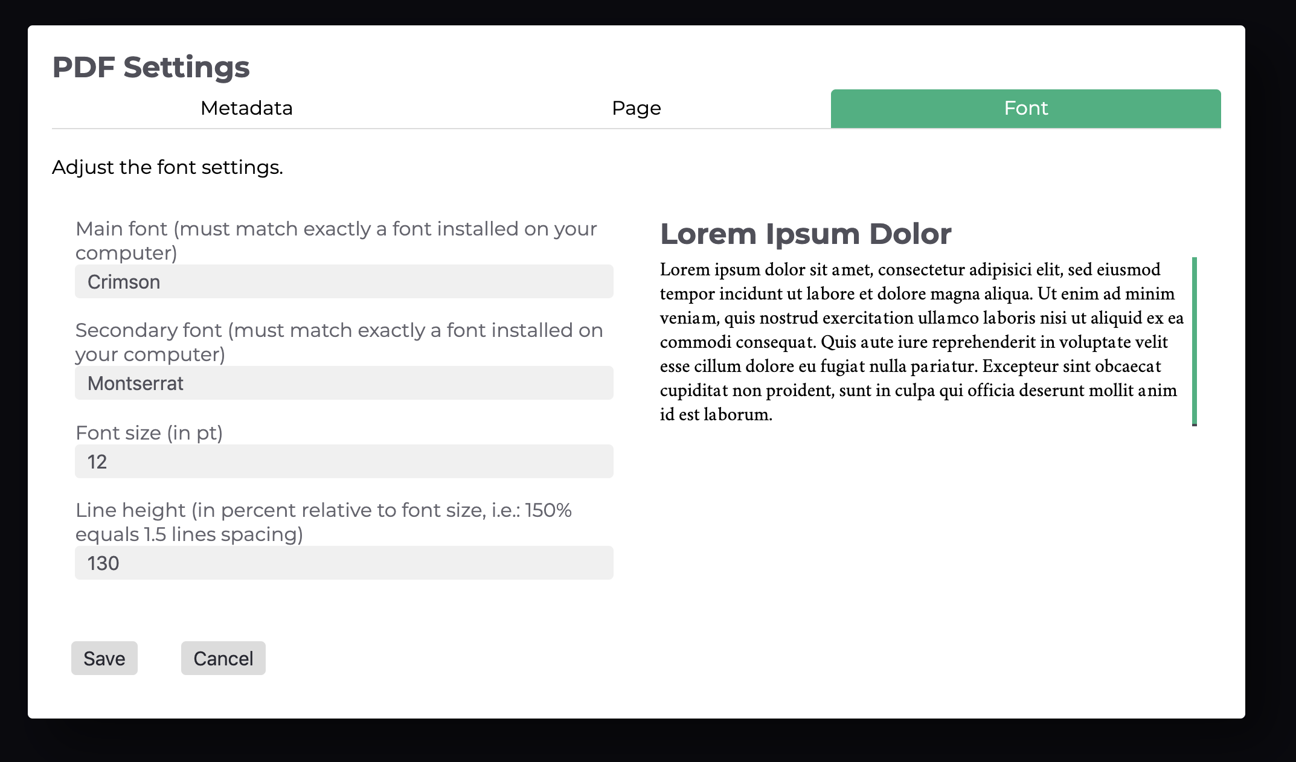
Task: Switch to the Metadata tab
Action: [246, 108]
